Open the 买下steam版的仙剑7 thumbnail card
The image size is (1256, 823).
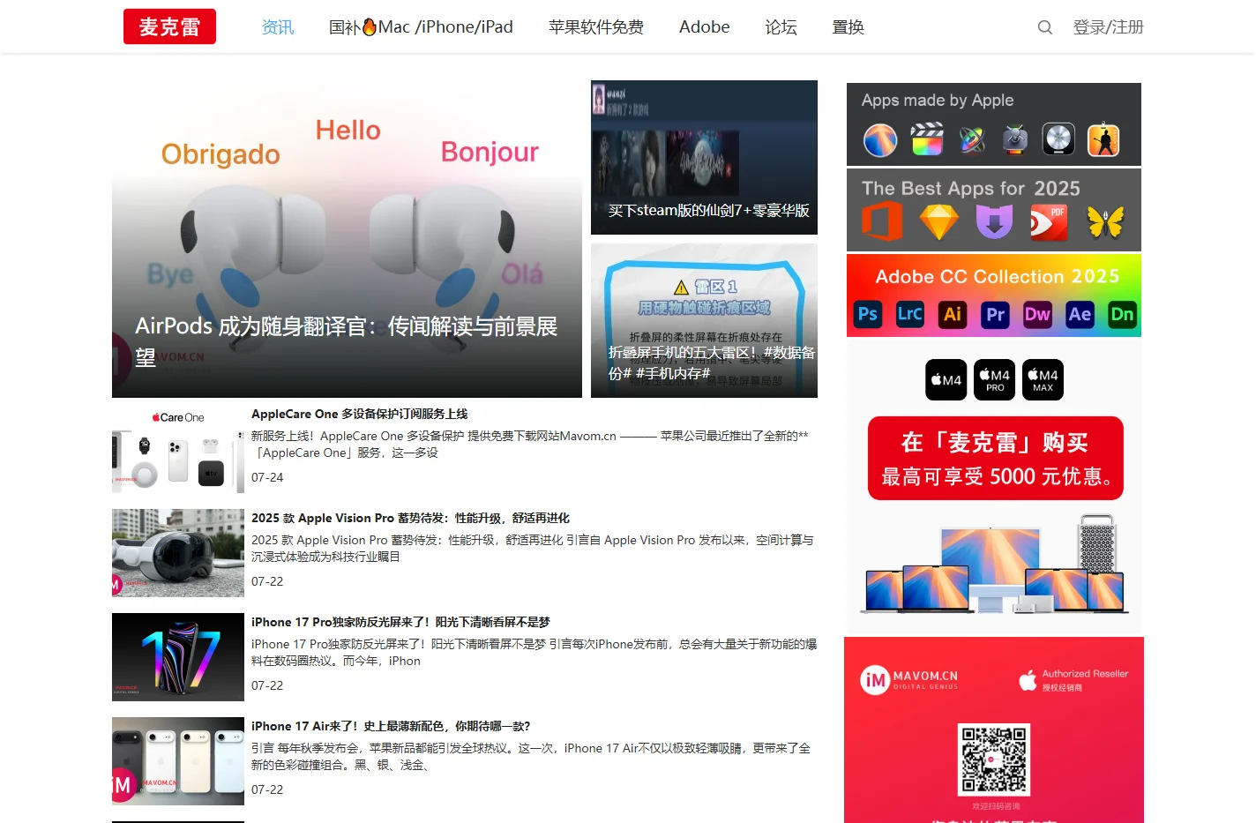(x=704, y=157)
